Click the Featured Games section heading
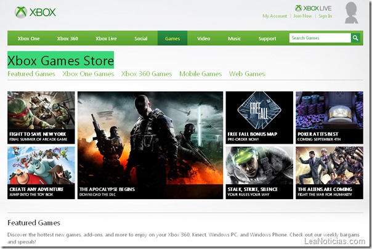Image resolution: width=372 pixels, height=249 pixels. [x=34, y=223]
